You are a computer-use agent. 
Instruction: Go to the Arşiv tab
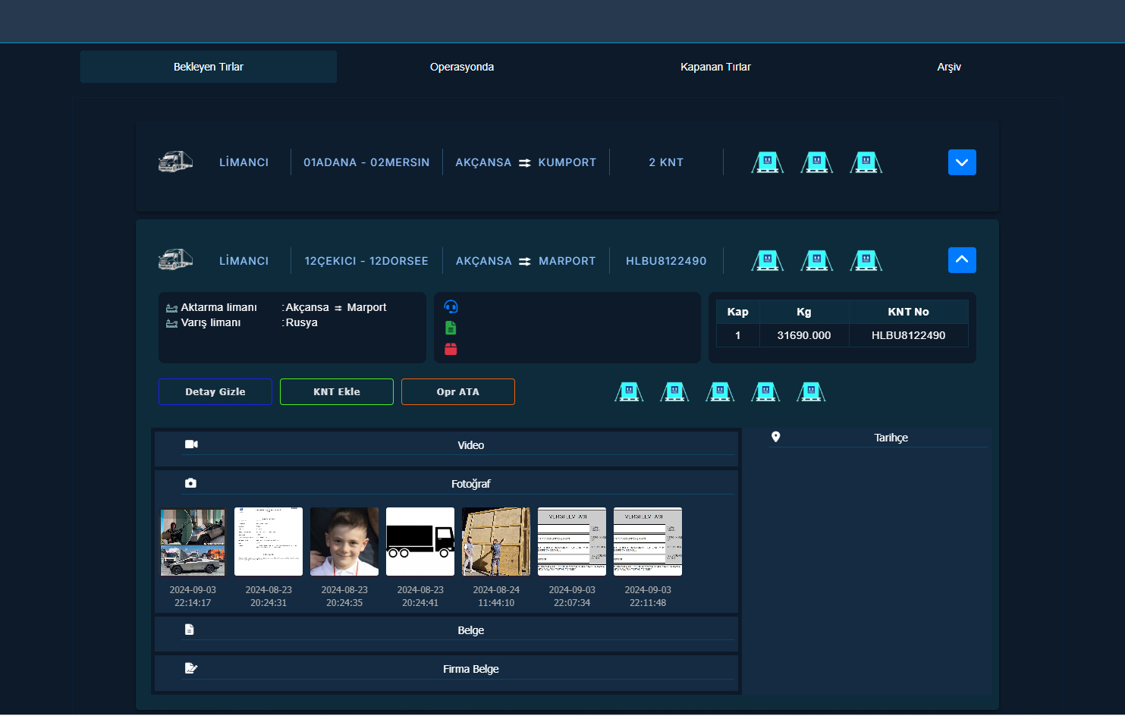point(948,67)
